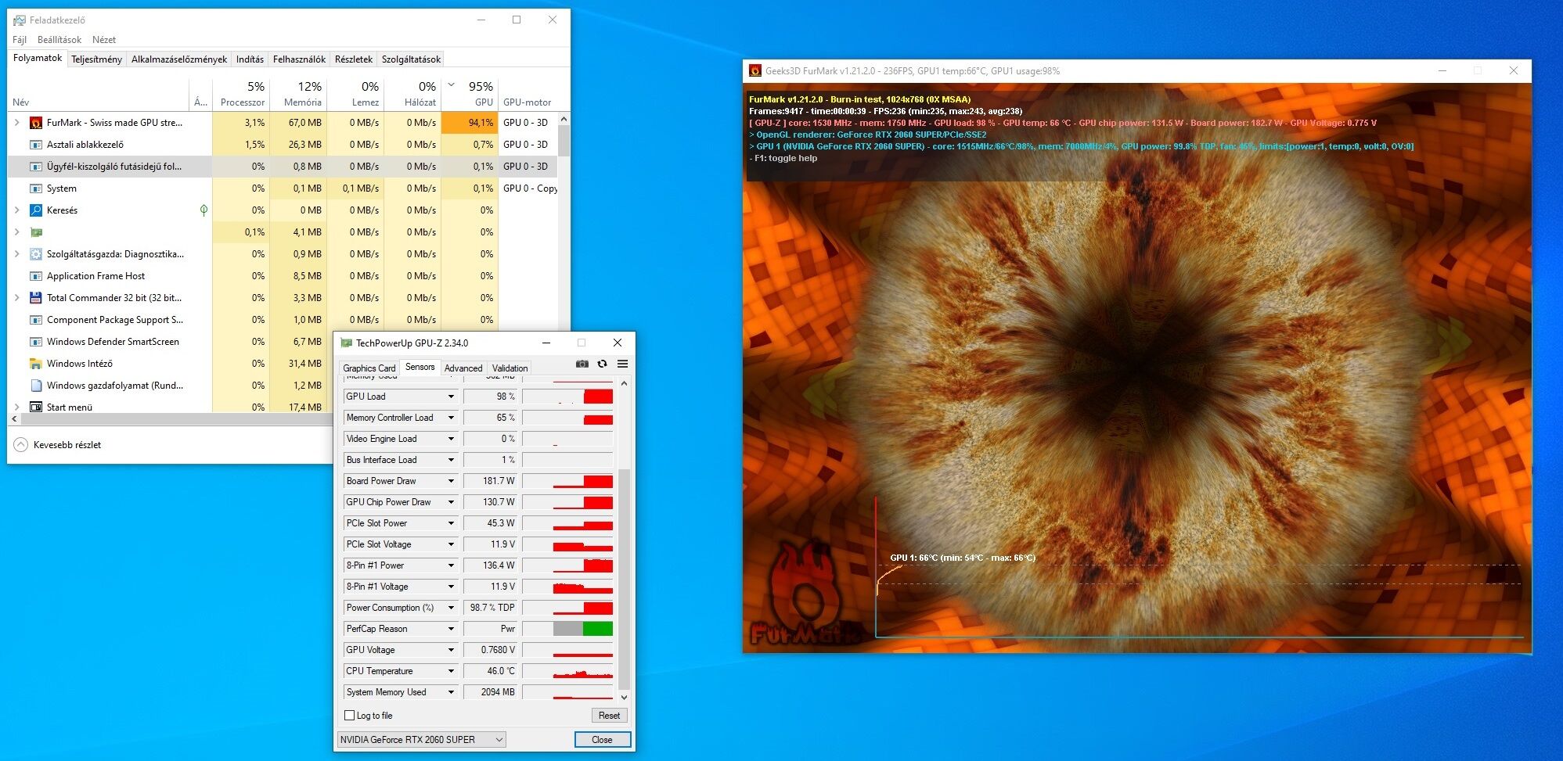
Task: Sort by the Processzor column header
Action: pos(241,93)
